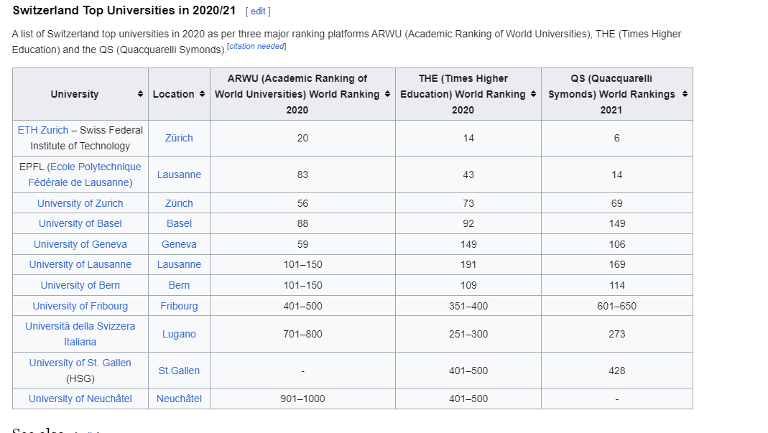Viewport: 768px width, 433px height.
Task: Open the edit link for this section
Action: [x=258, y=11]
